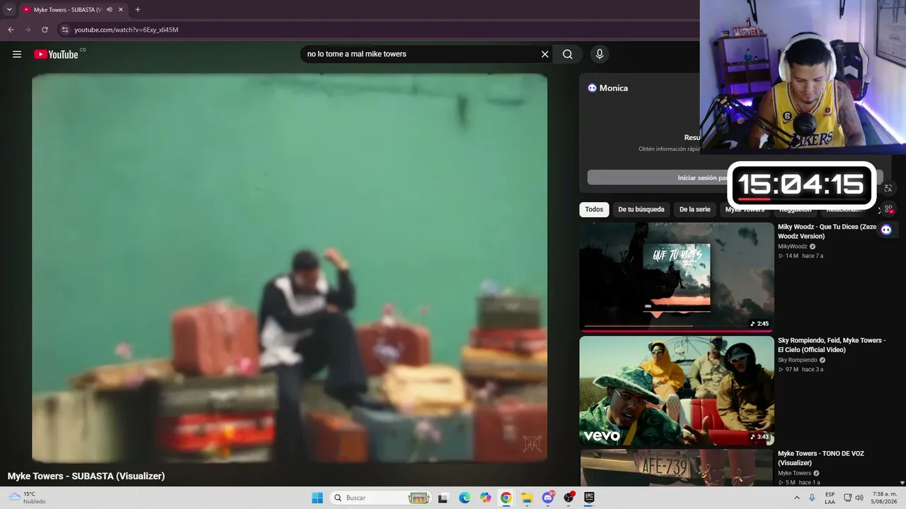Go forward with the browser forward arrow
This screenshot has width=906, height=509.
[28, 30]
